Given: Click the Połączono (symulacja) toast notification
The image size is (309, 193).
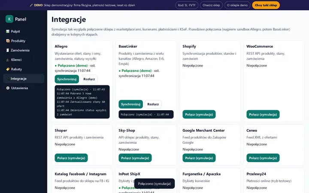Looking at the screenshot, I should (154, 184).
